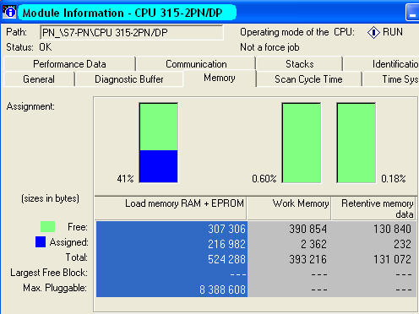The width and height of the screenshot is (419, 314).
Task: Click the Work Memory usage bar
Action: 302,143
